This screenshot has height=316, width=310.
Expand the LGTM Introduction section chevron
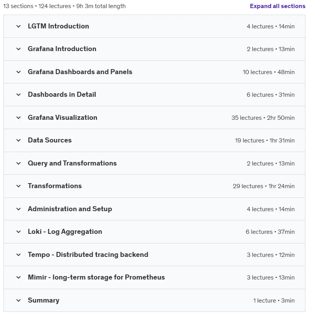pos(18,26)
